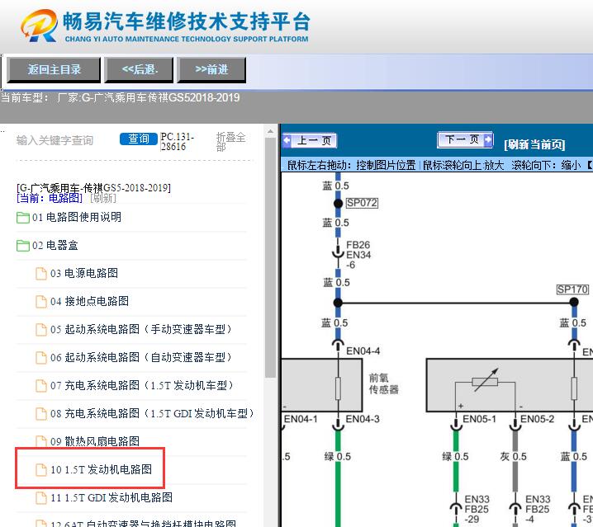
Task: Click file icon beside 03 电源电路图
Action: pos(41,274)
